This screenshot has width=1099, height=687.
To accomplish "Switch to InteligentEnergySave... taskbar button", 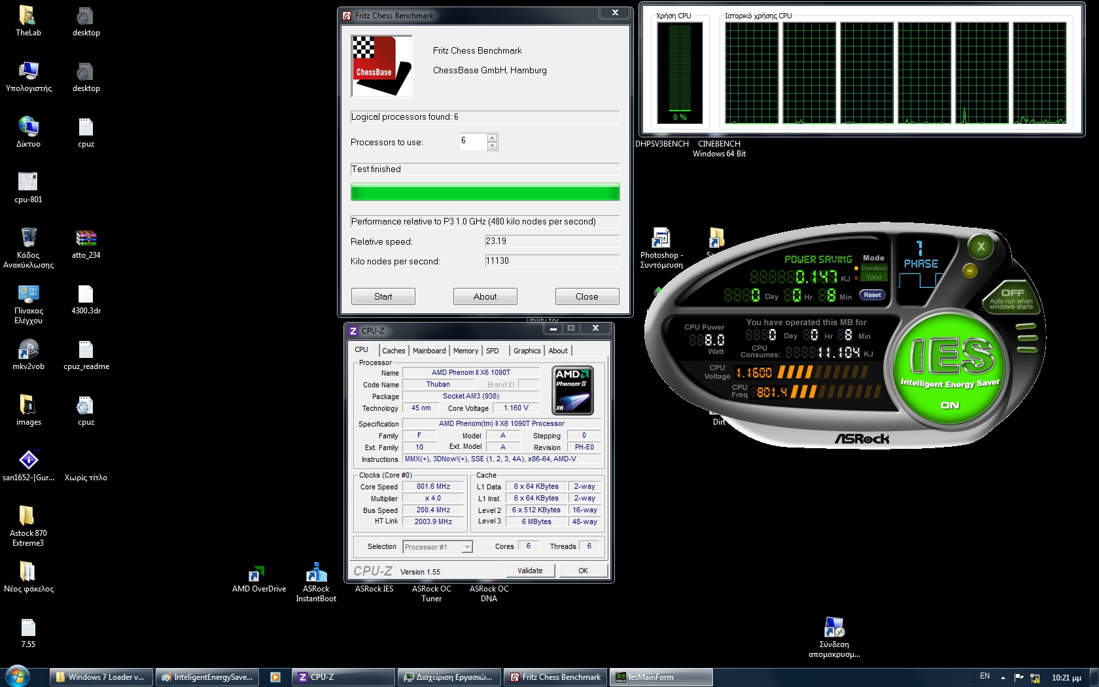I will tap(207, 677).
